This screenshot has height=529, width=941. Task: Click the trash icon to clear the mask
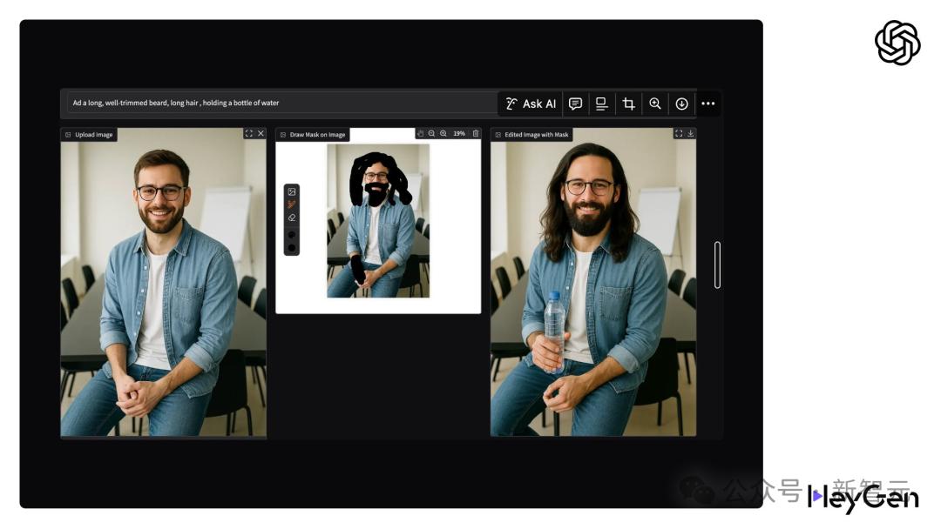point(476,134)
